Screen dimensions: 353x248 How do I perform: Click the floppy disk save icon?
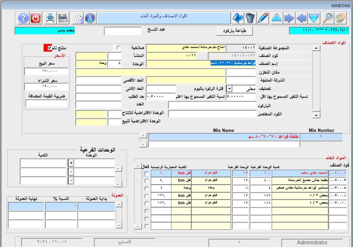(63, 18)
